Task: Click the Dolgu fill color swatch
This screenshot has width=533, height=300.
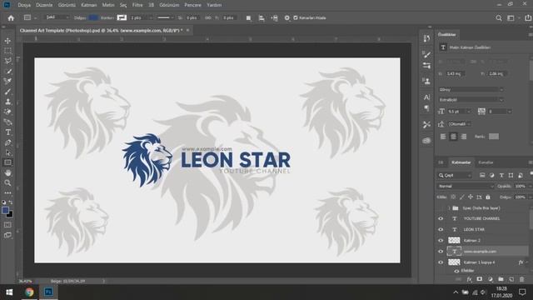Action: click(x=93, y=17)
